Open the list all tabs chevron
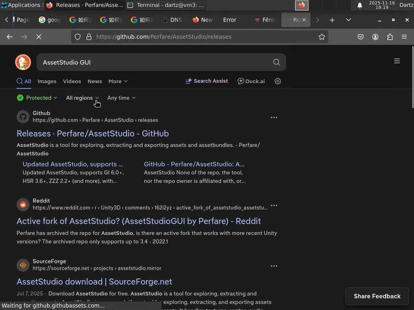The image size is (414, 310). 349,20
